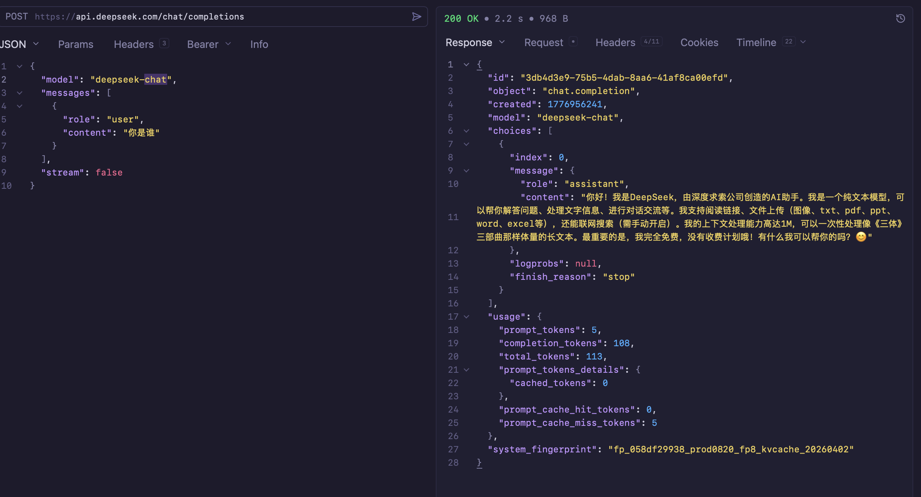The height and width of the screenshot is (497, 921).
Task: Click the "你是谁" content value in request
Action: pyautogui.click(x=141, y=133)
